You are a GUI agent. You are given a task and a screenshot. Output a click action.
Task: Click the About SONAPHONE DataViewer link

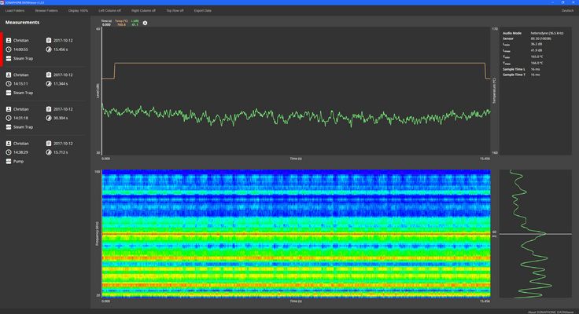click(551, 311)
